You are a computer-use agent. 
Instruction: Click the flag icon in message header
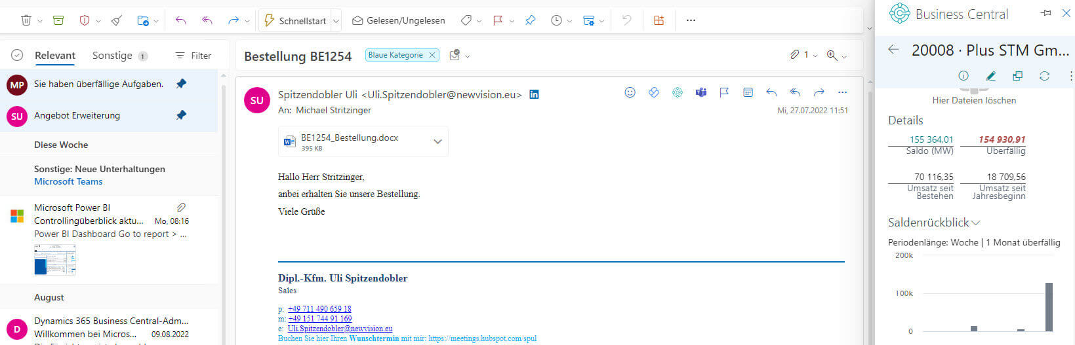click(724, 92)
